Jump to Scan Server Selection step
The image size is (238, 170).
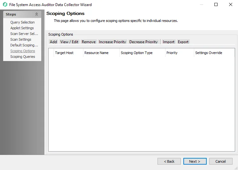tap(24, 34)
